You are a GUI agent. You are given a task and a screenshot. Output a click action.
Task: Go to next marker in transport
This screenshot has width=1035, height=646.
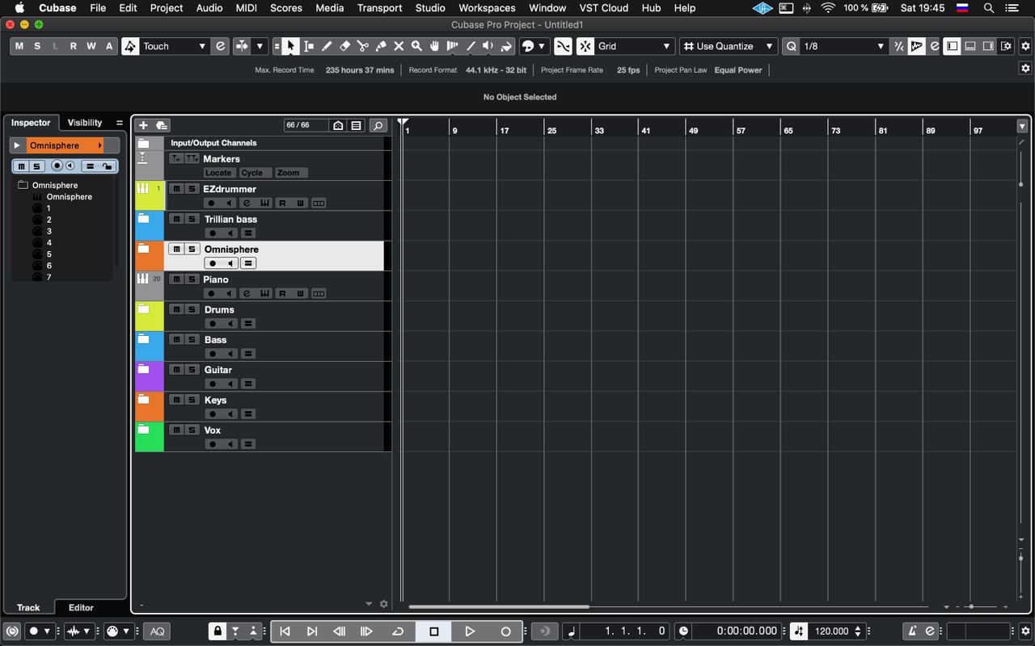pyautogui.click(x=312, y=631)
